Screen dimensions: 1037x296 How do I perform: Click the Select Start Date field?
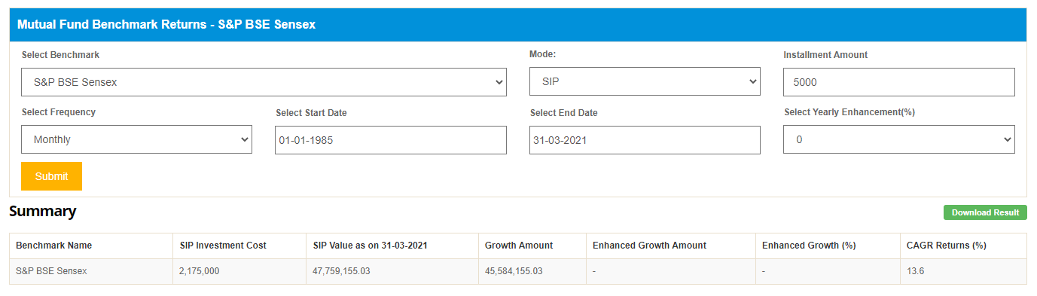390,140
